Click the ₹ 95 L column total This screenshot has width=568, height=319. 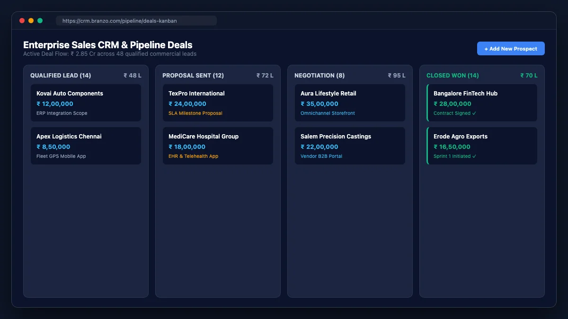(397, 76)
